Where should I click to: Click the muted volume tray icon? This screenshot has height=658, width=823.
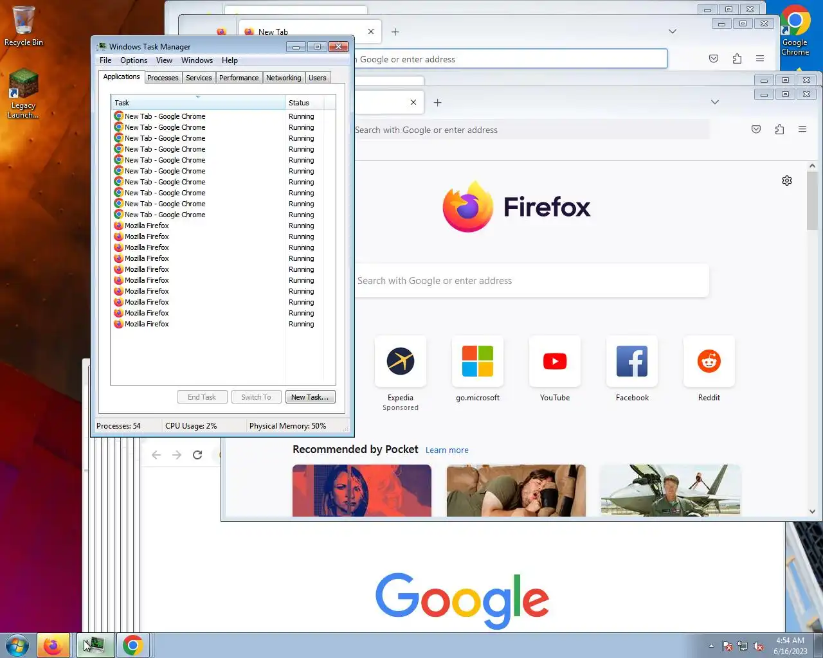[758, 646]
